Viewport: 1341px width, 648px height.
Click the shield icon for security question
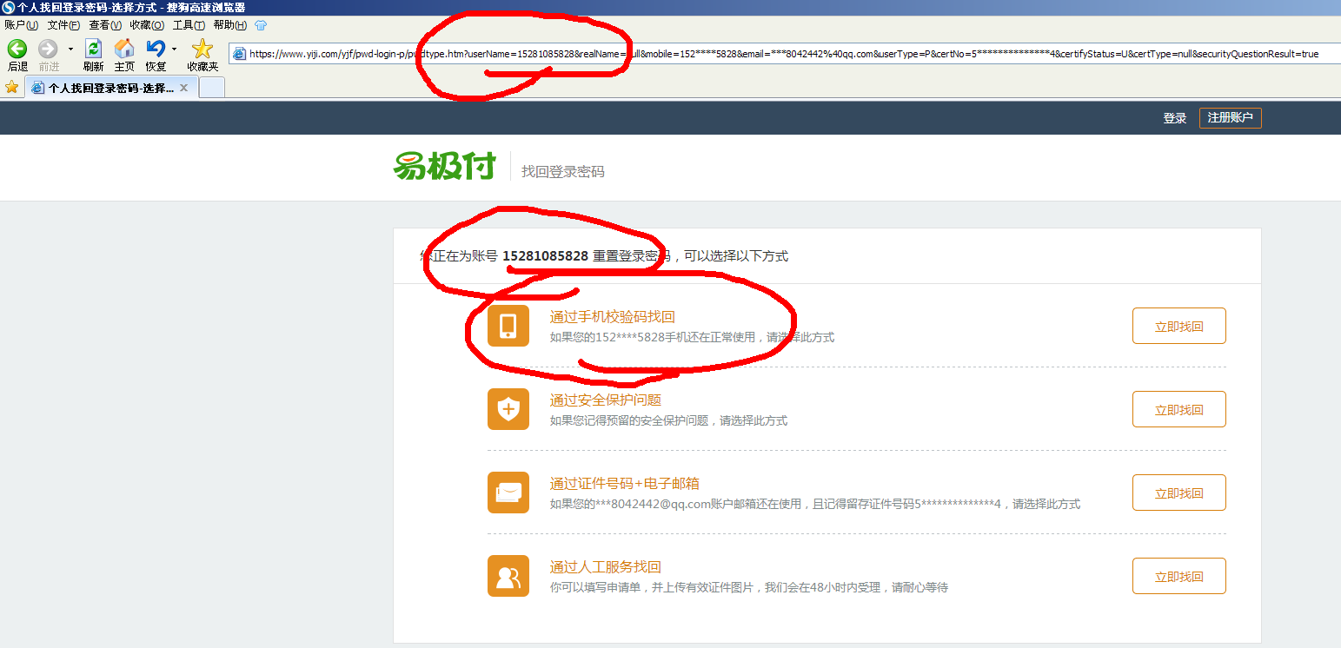pyautogui.click(x=508, y=409)
